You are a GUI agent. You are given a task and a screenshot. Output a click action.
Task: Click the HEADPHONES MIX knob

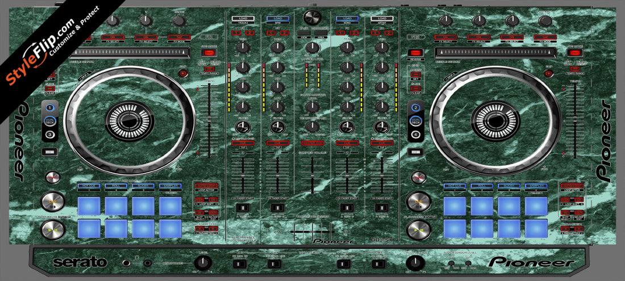tap(312, 127)
